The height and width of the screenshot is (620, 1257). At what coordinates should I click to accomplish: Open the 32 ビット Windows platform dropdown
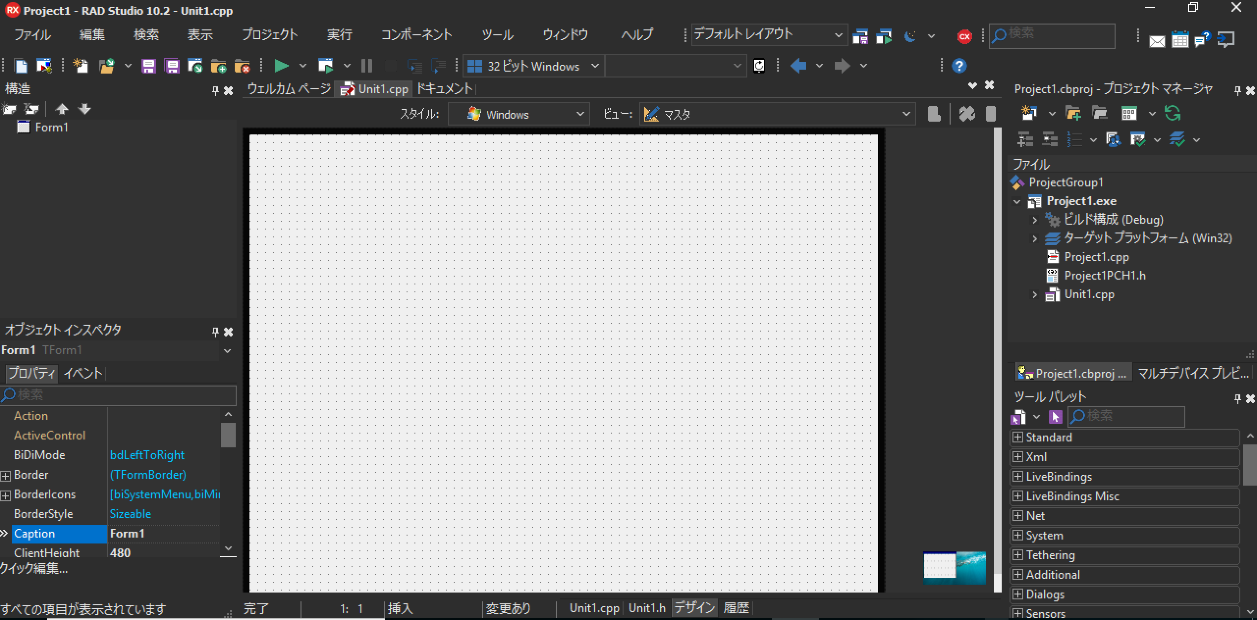[x=595, y=66]
